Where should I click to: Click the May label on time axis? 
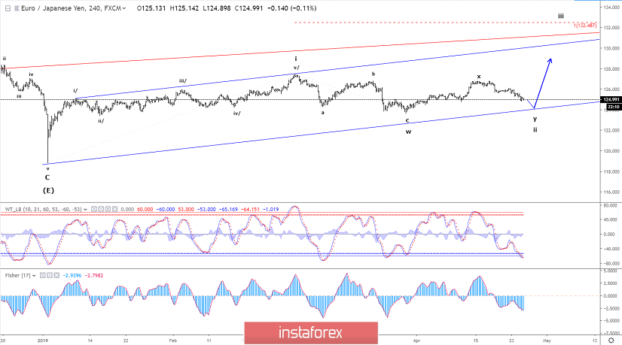(x=547, y=340)
